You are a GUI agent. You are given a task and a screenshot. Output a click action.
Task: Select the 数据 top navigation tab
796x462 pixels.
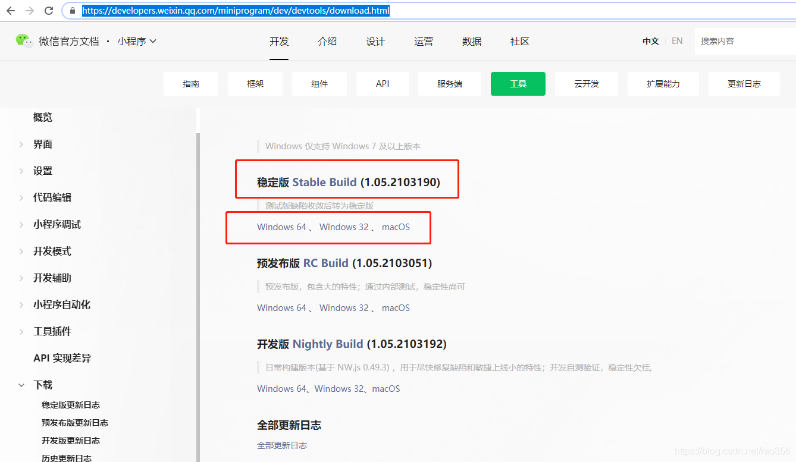click(472, 41)
